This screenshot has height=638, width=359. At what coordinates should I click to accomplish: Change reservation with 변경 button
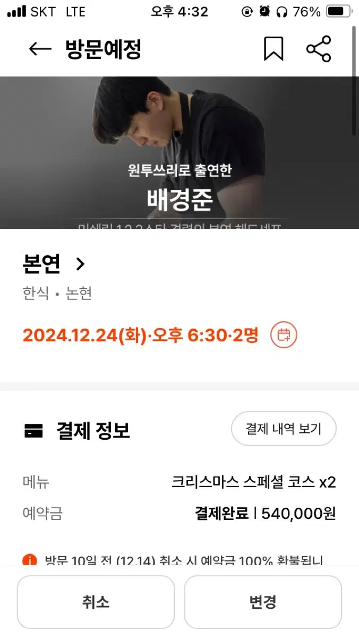(263, 602)
